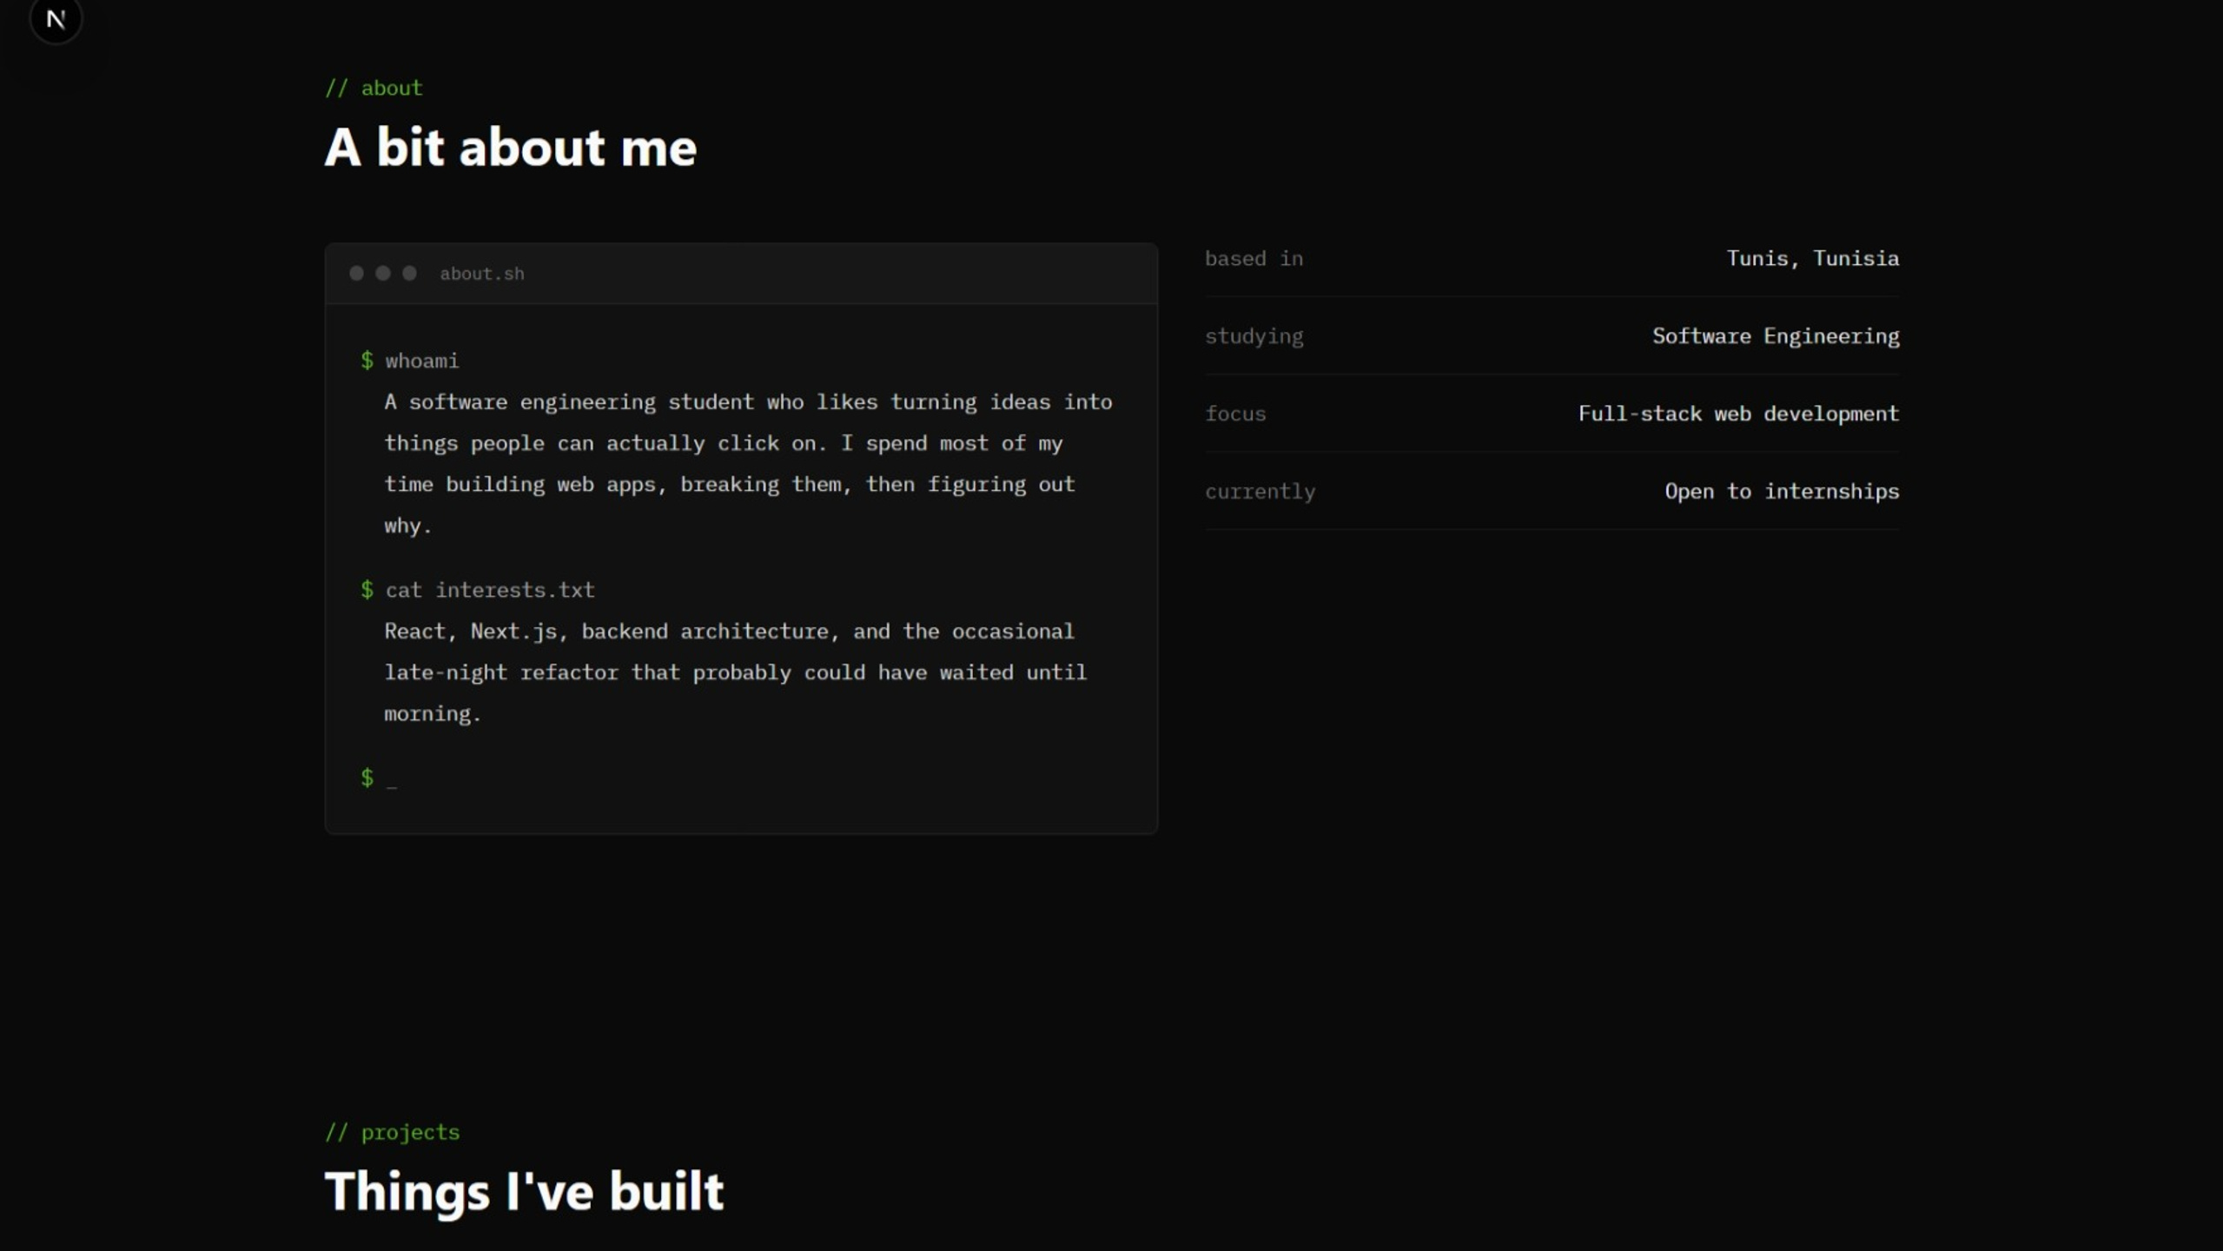Click the middle window dot beside about.sh
The width and height of the screenshot is (2223, 1251).
[383, 274]
